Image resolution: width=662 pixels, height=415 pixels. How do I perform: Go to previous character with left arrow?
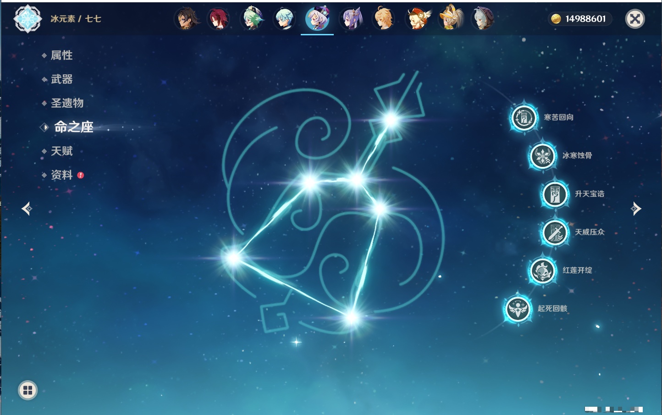27,209
